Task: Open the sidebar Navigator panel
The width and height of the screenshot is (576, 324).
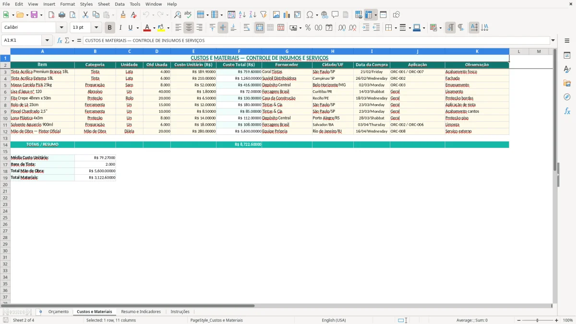Action: coord(567,97)
